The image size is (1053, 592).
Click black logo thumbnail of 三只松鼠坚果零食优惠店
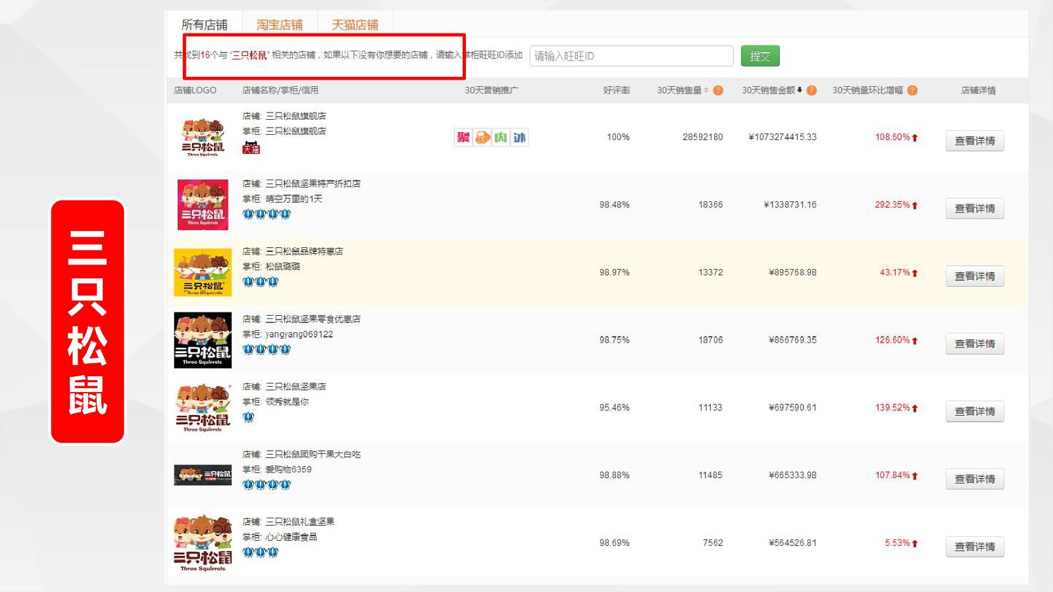tap(203, 340)
